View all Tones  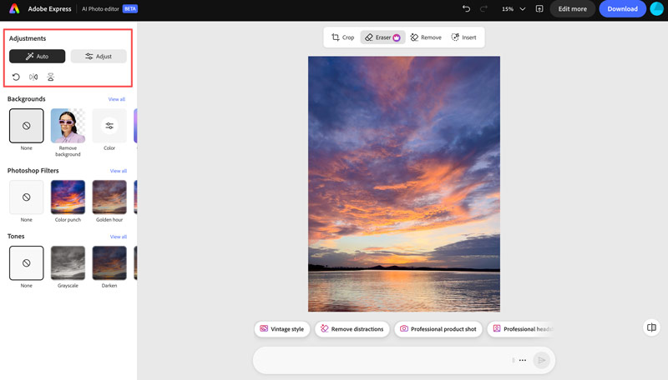coord(119,237)
